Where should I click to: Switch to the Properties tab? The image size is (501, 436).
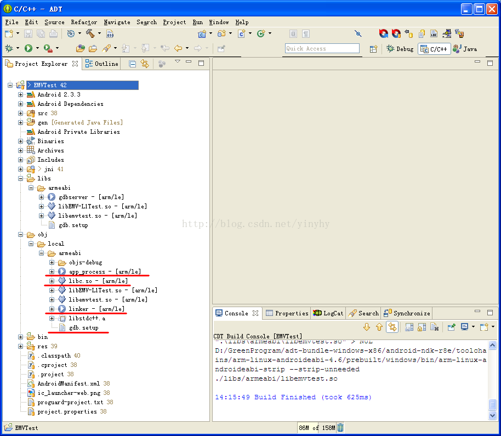287,313
